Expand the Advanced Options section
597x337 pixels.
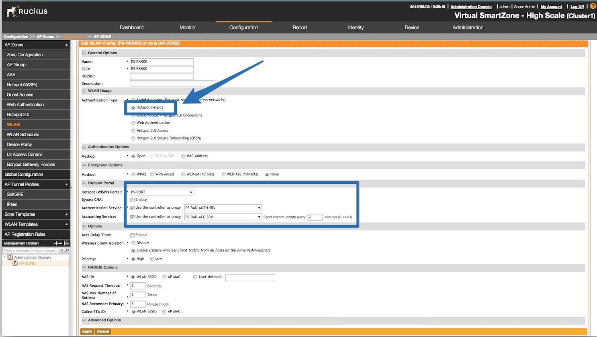(84, 321)
